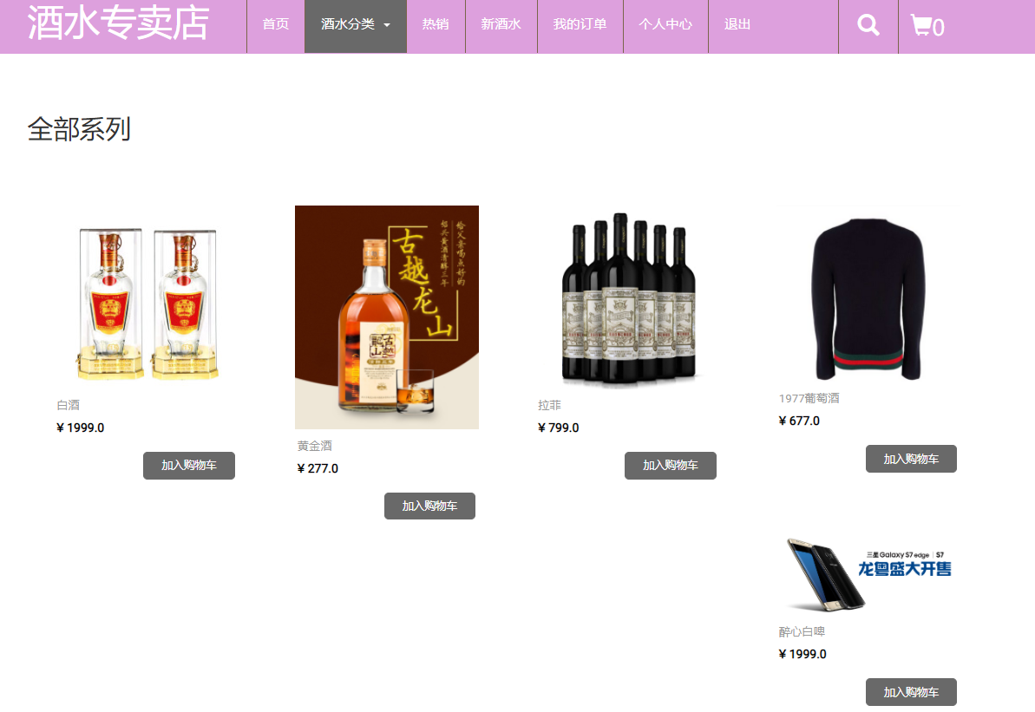Add 白酒 to cart with 加入购物车
This screenshot has width=1035, height=712.
[x=189, y=465]
